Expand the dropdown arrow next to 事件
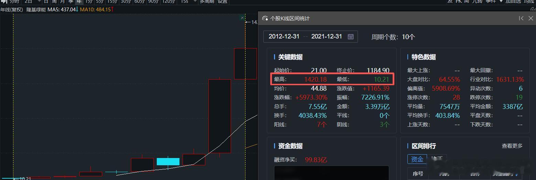The width and height of the screenshot is (536, 180). click(x=501, y=1)
